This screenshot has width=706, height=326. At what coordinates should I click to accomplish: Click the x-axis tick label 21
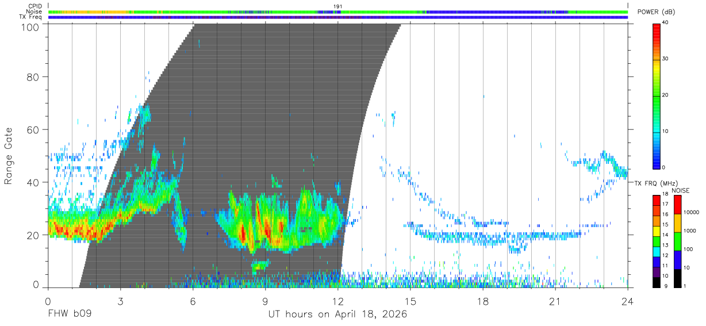pyautogui.click(x=555, y=301)
